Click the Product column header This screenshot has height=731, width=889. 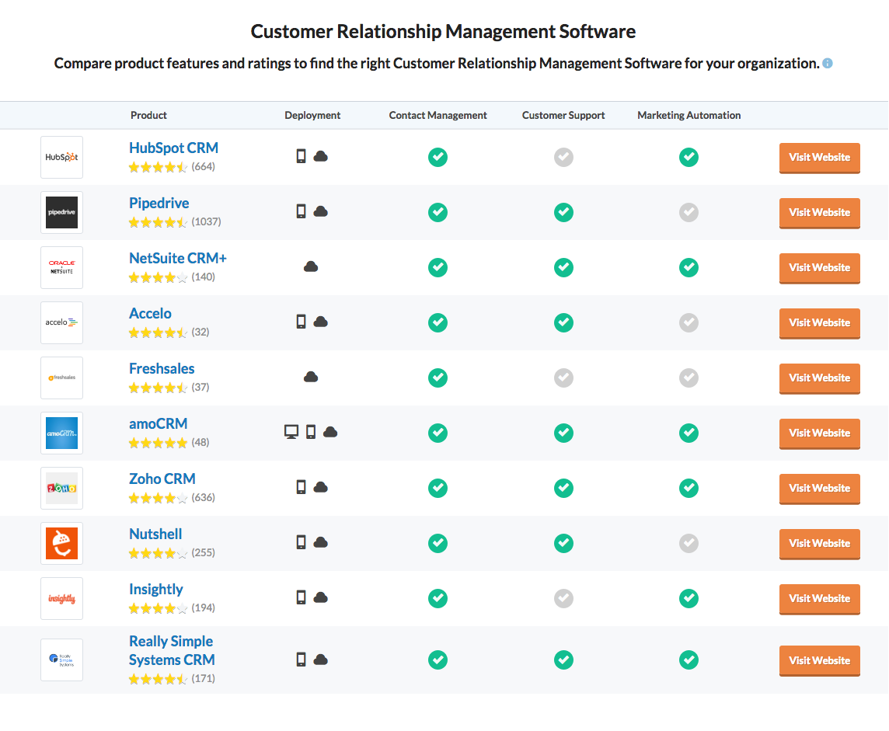(x=148, y=115)
